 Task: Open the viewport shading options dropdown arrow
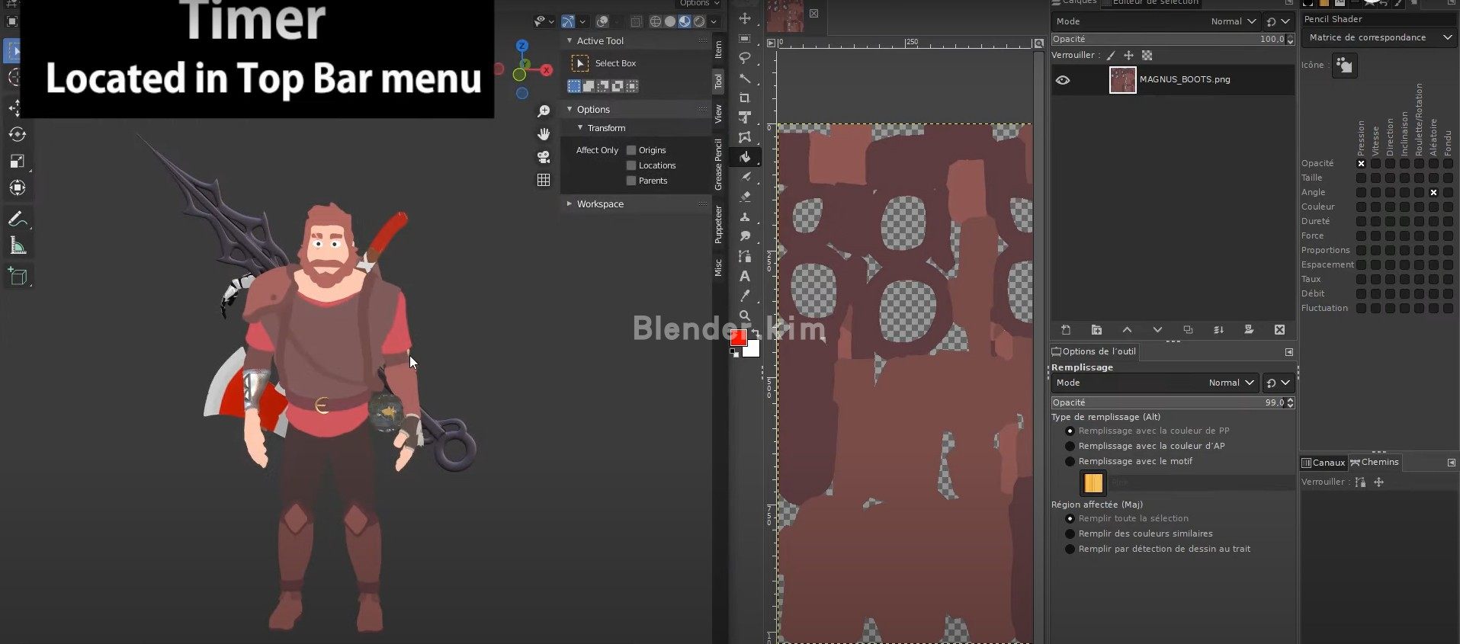point(714,21)
